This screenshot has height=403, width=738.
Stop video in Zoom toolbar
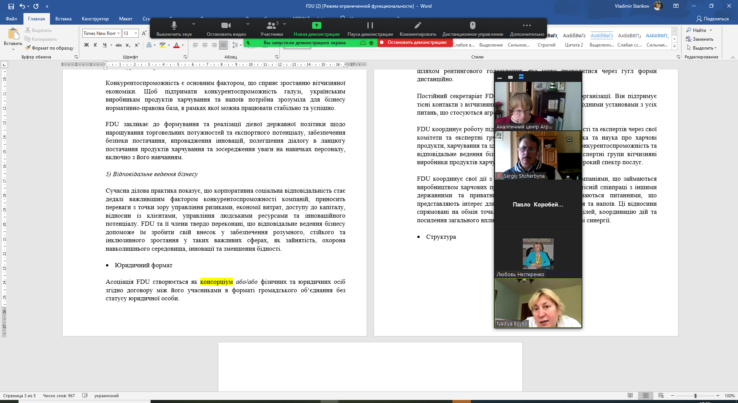pyautogui.click(x=226, y=29)
